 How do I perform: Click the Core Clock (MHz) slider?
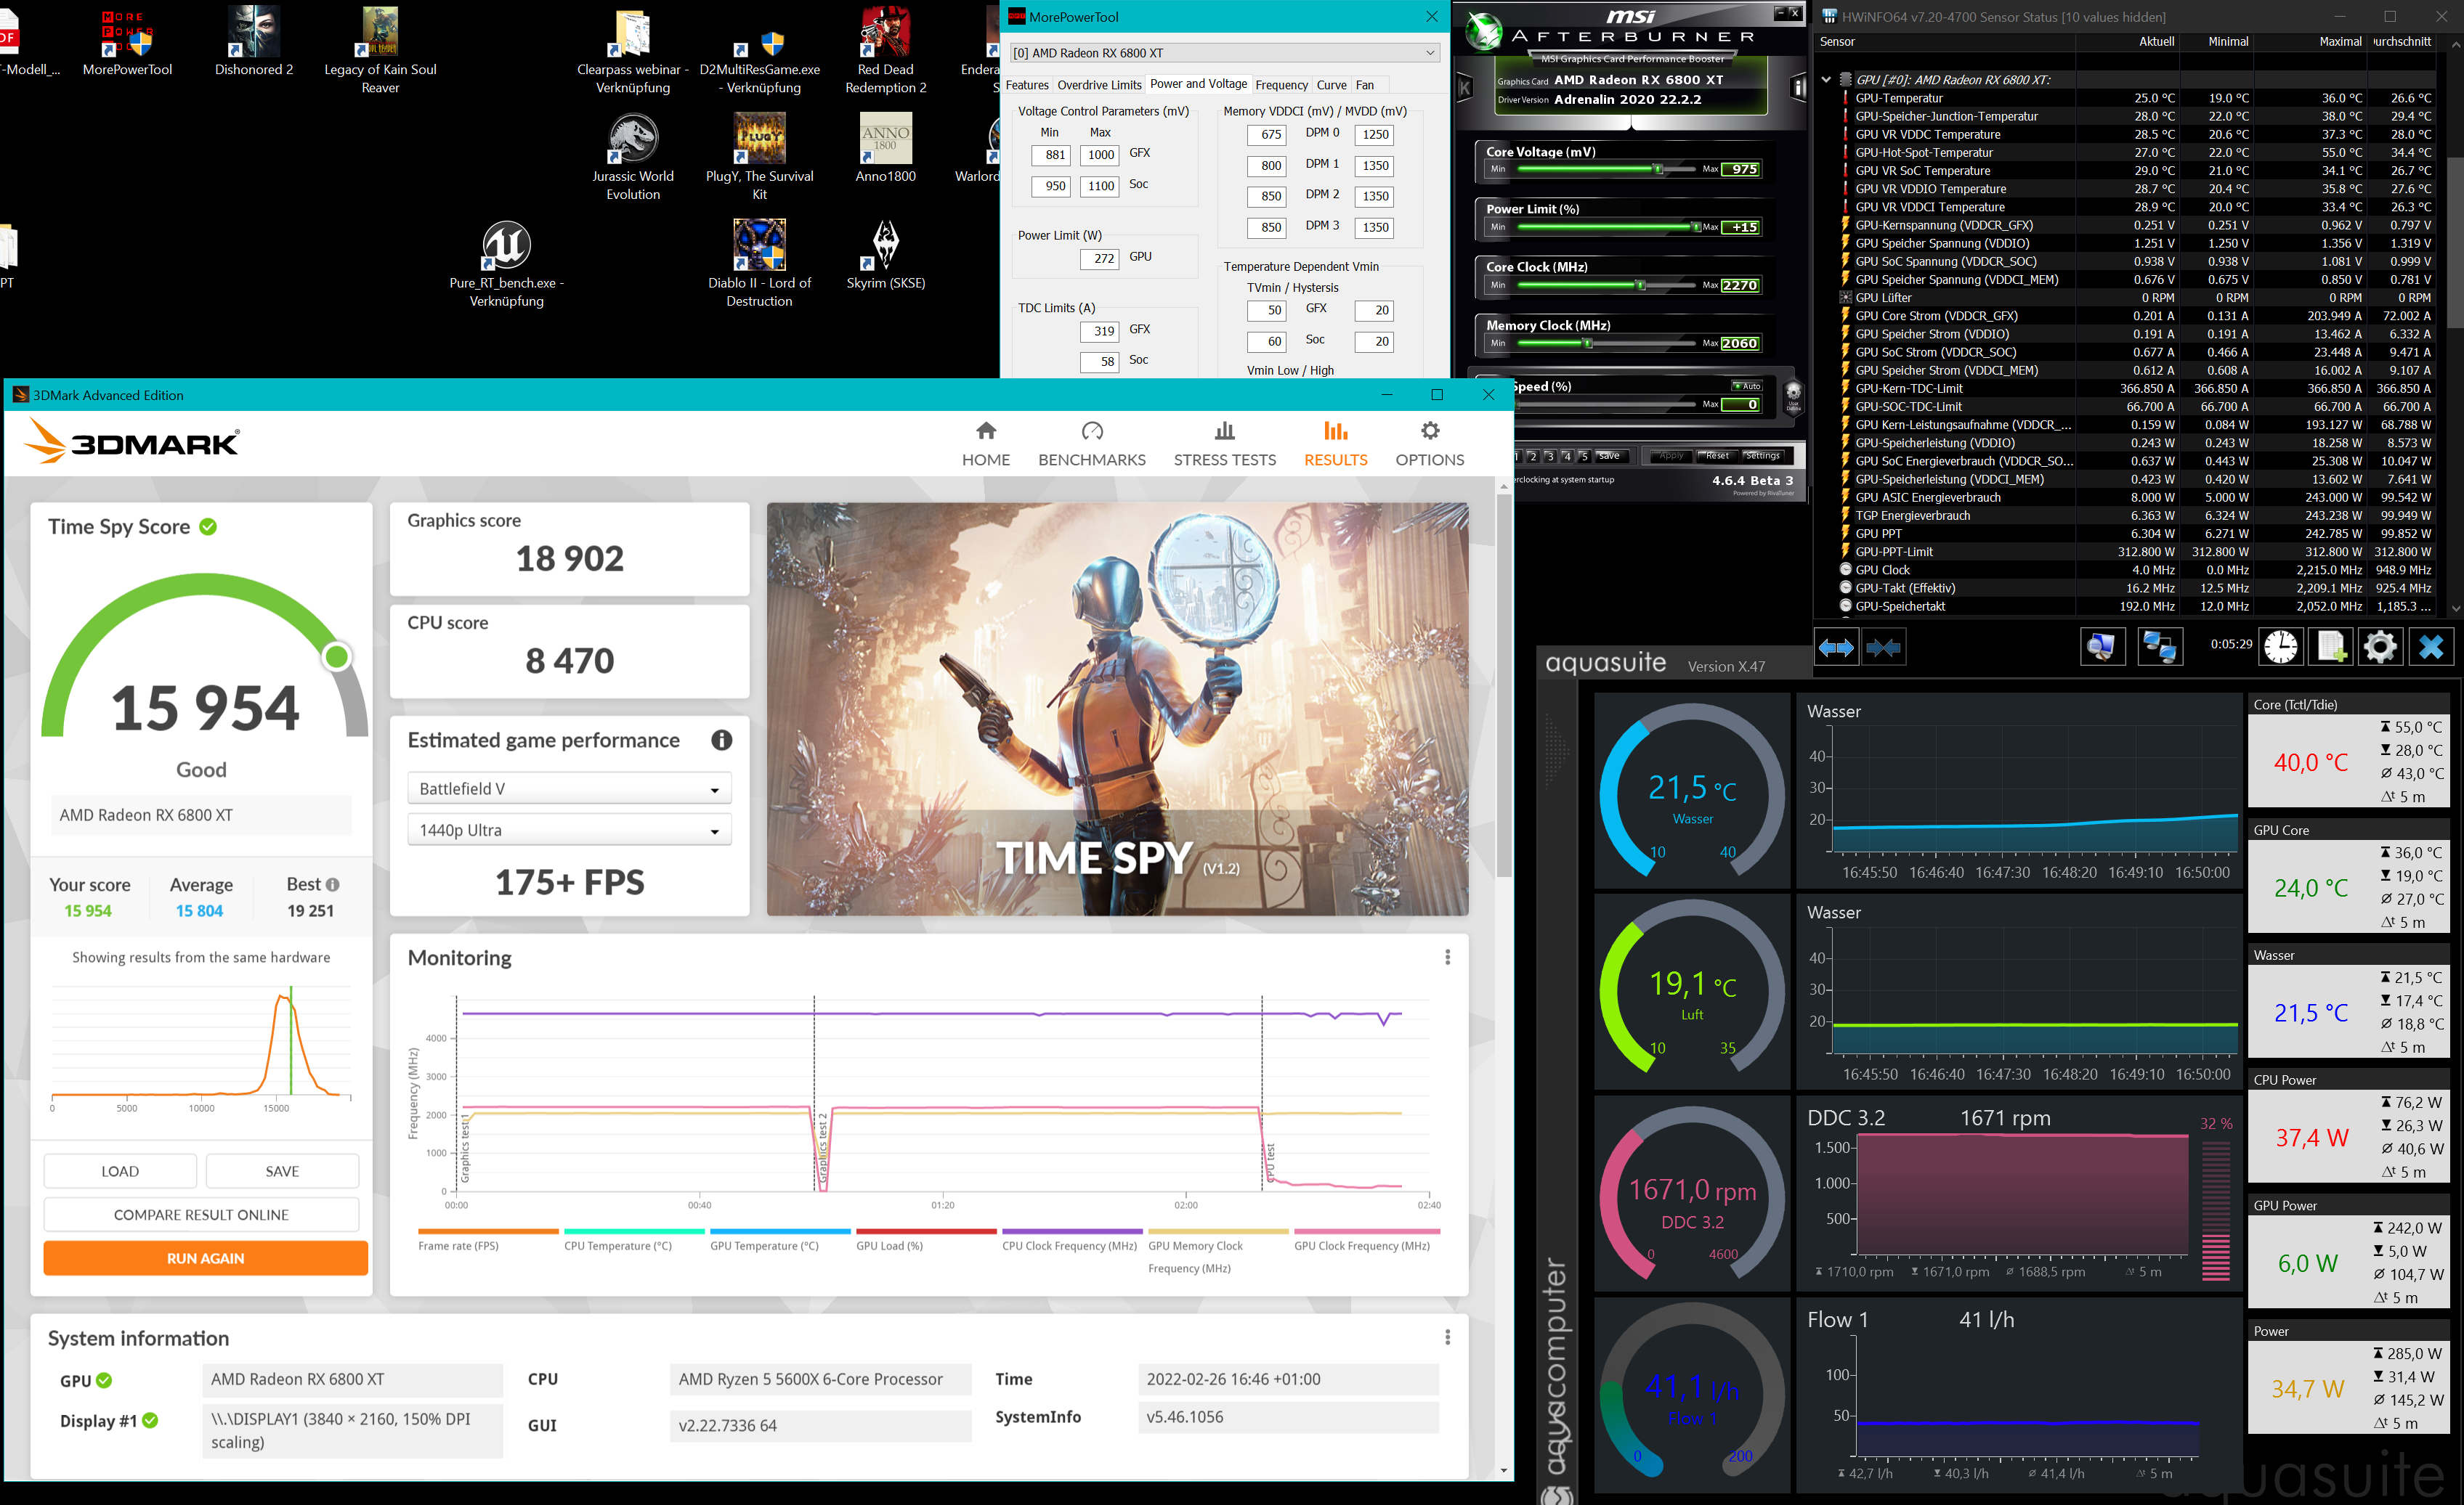[x=1640, y=286]
